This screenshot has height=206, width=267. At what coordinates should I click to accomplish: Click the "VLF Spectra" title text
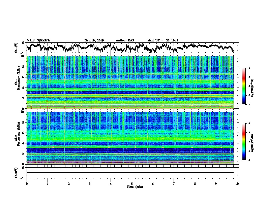[38, 40]
